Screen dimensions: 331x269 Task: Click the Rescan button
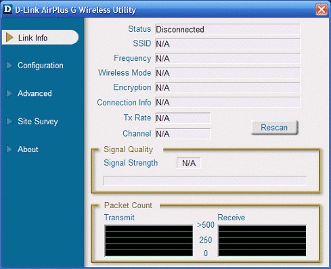click(274, 128)
